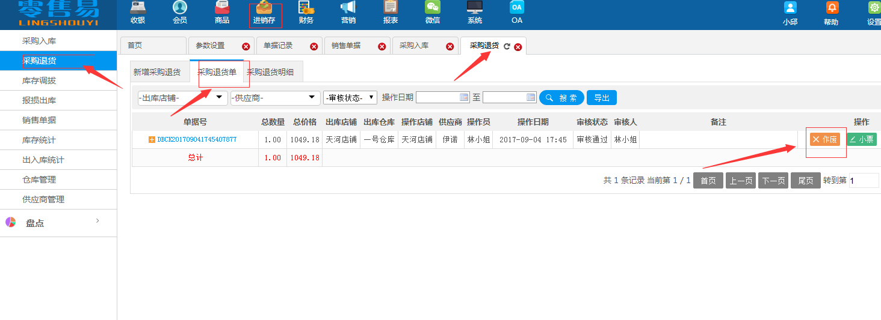Go to 上一页 previous page
Viewport: 881px width, 320px height.
coord(741,181)
